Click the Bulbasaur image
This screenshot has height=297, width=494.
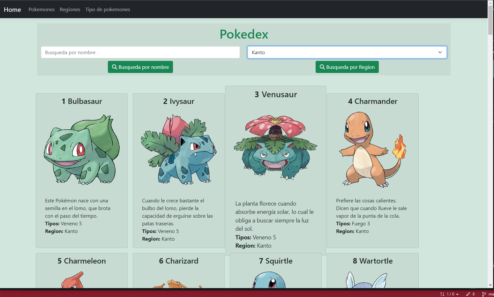pos(82,149)
